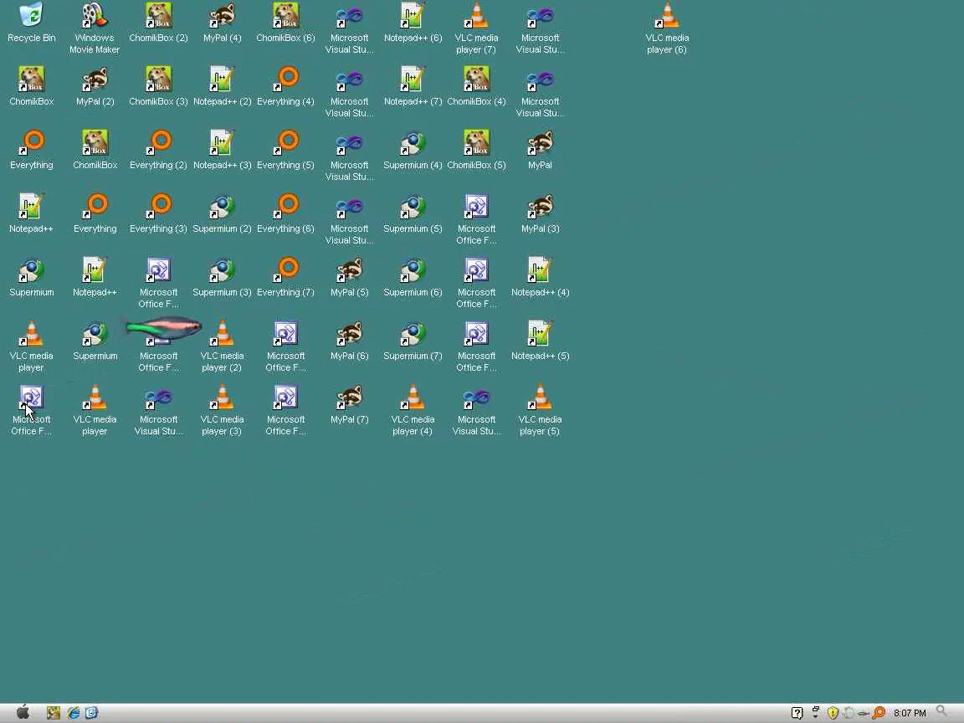This screenshot has width=964, height=723.
Task: Click the chipmunk picture quick launch icon
Action: click(x=54, y=713)
